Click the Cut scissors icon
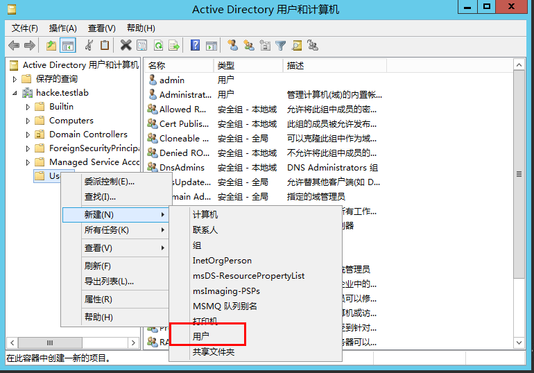The width and height of the screenshot is (534, 373). pos(89,45)
